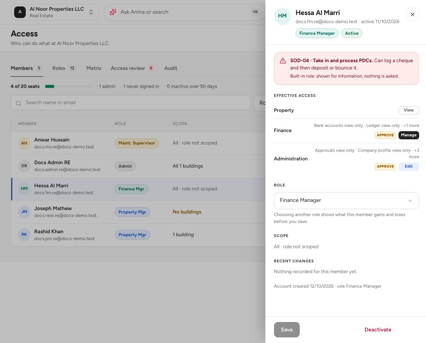
Task: Click the Active status pill
Action: click(x=352, y=33)
